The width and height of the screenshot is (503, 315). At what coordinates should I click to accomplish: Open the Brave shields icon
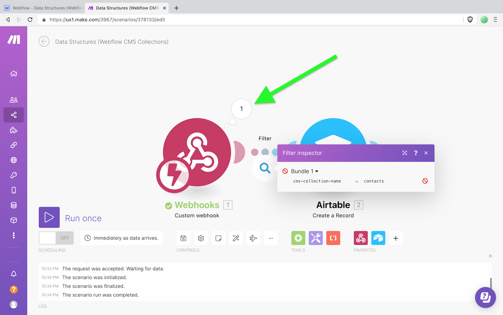470,19
